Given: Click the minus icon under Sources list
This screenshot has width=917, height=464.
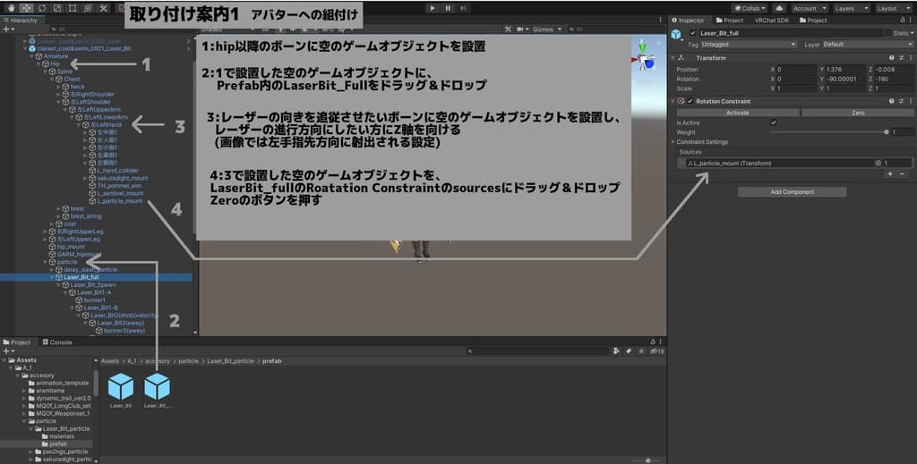Looking at the screenshot, I should pyautogui.click(x=903, y=174).
